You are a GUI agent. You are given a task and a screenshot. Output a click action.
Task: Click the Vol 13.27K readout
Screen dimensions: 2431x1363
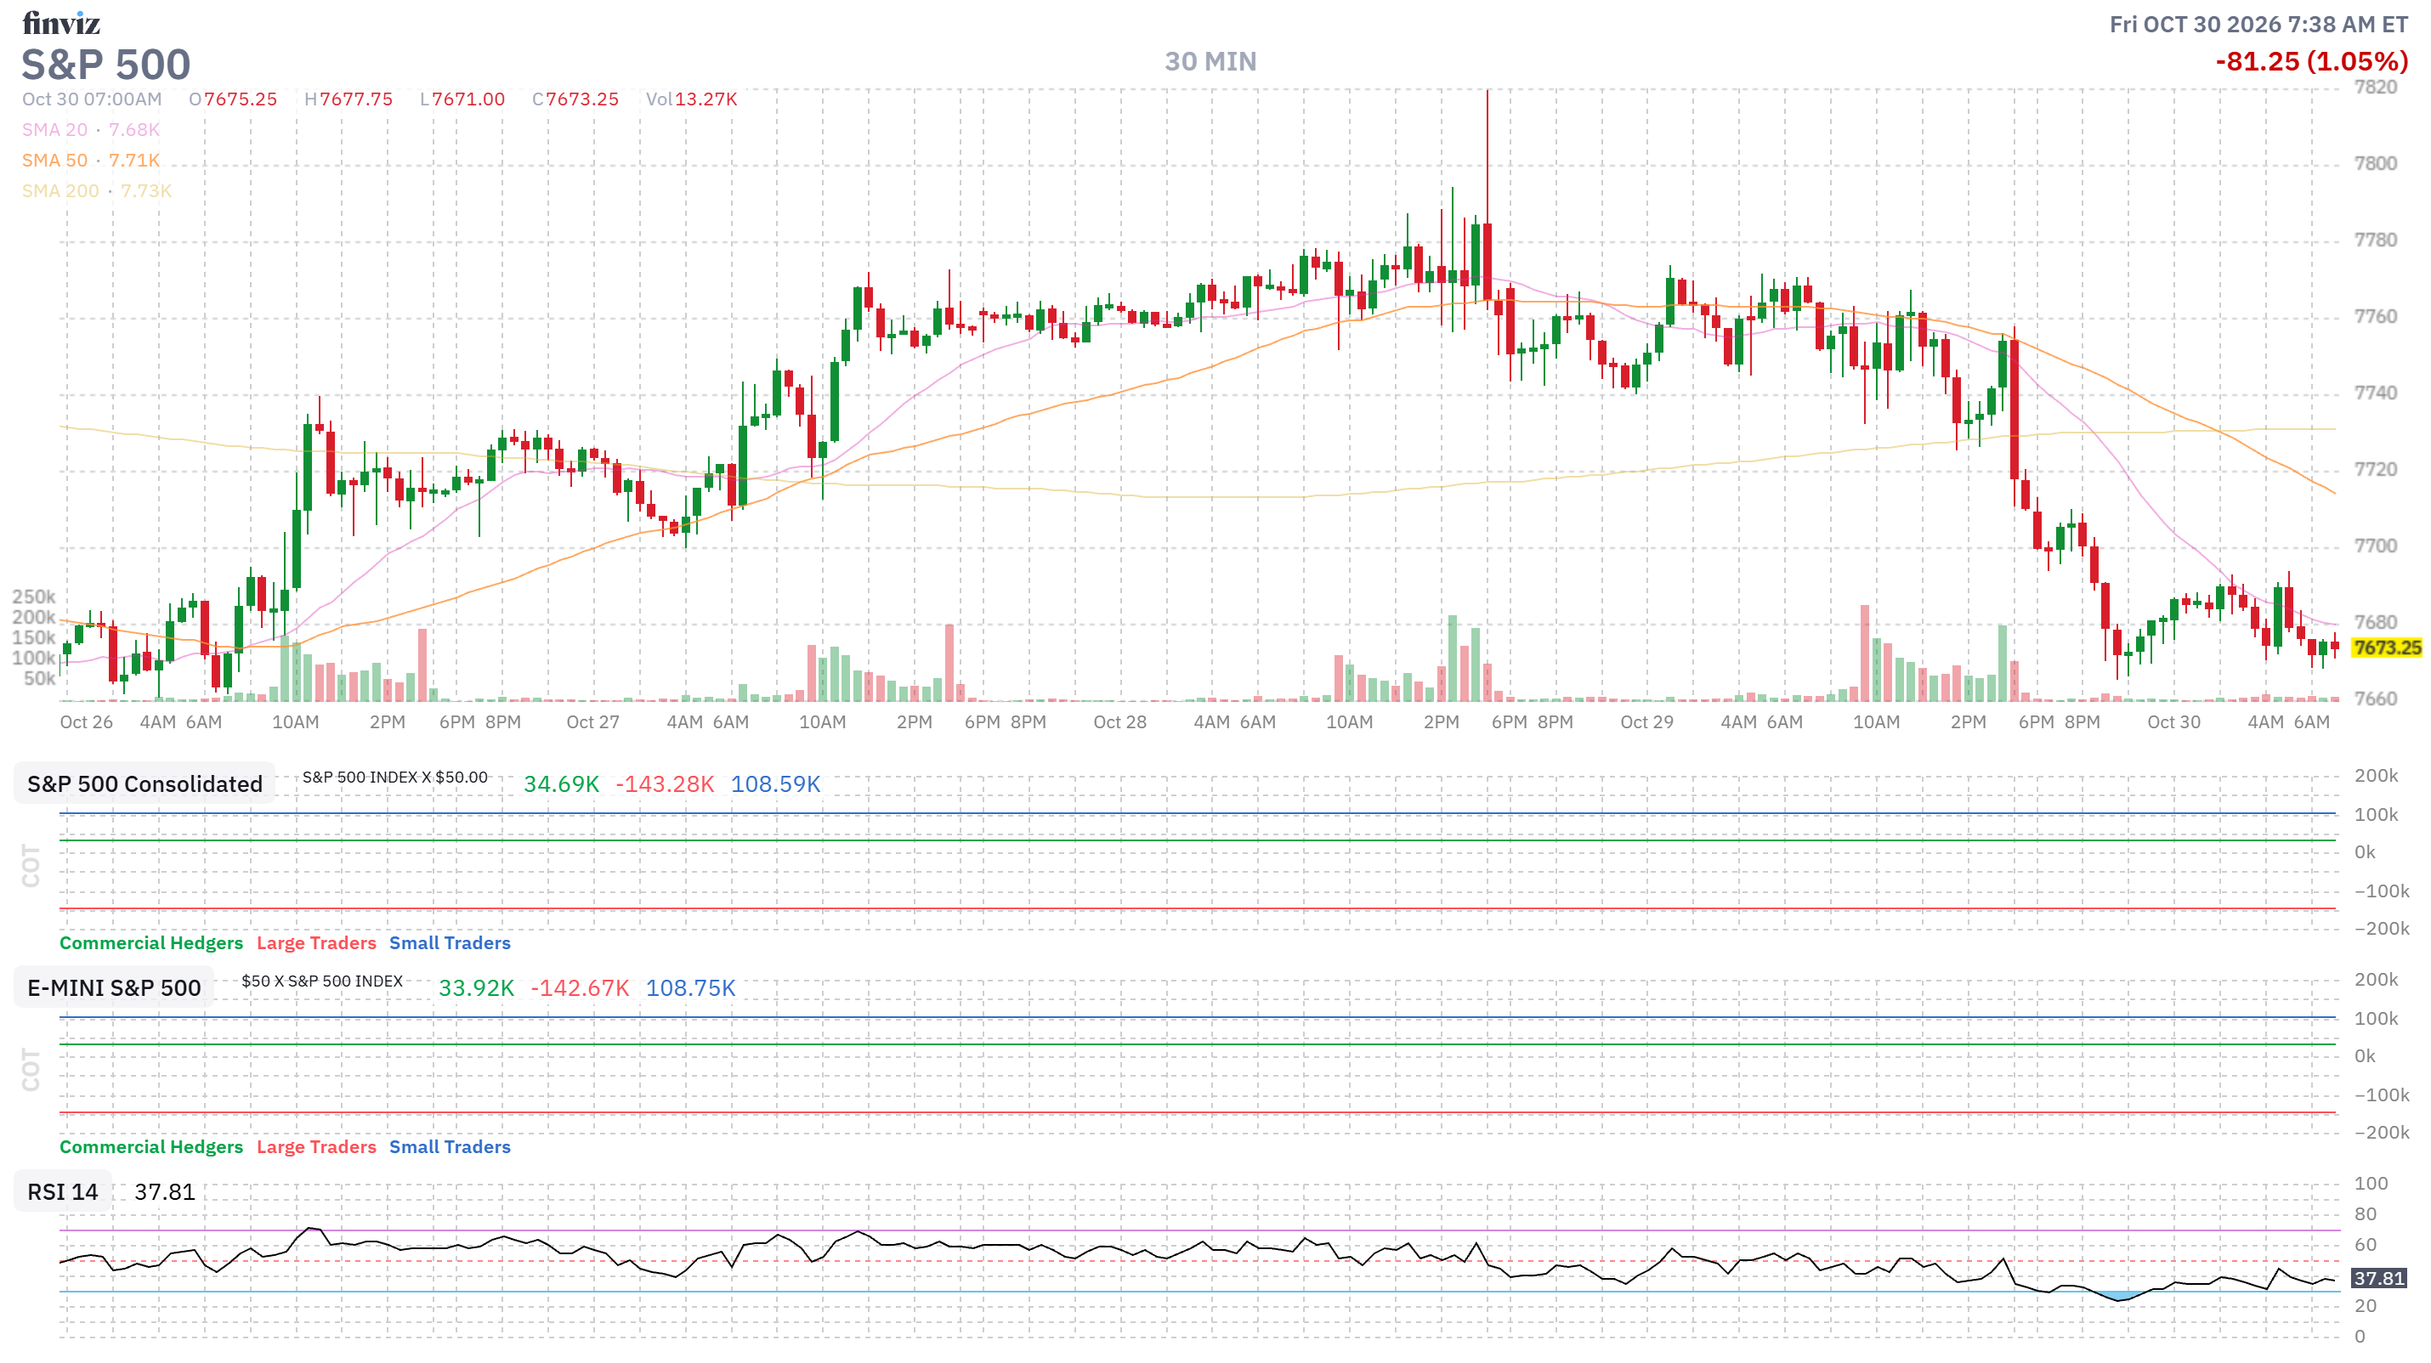click(x=692, y=99)
